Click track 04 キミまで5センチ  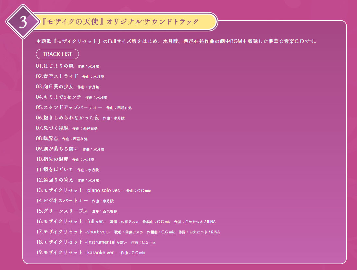click(59, 97)
